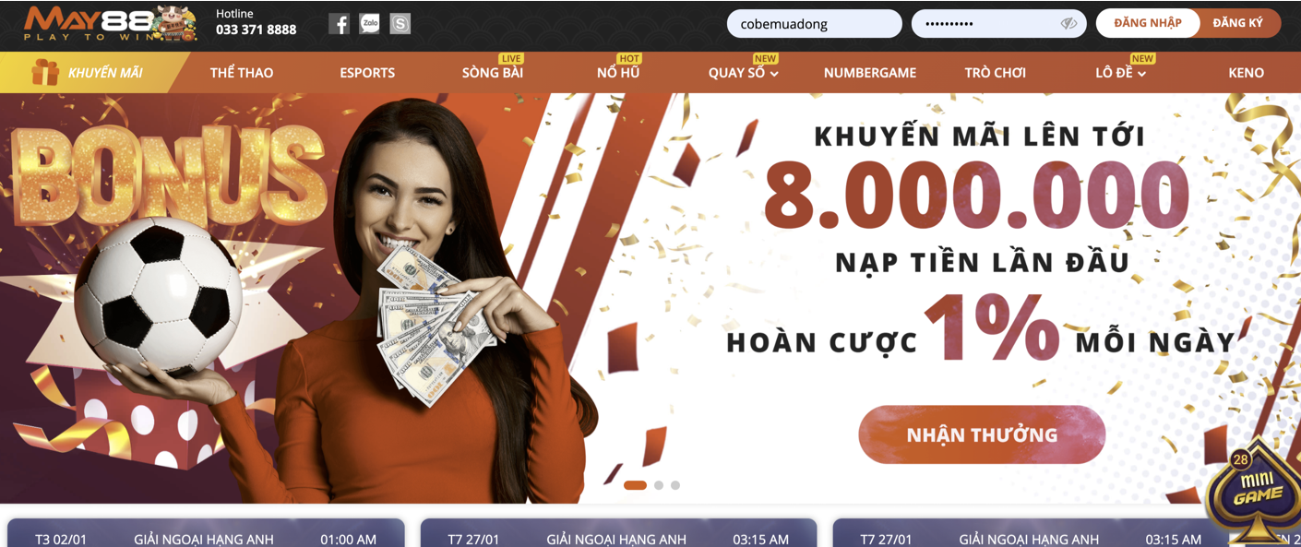Open the Sòng Bài live menu

tap(493, 73)
